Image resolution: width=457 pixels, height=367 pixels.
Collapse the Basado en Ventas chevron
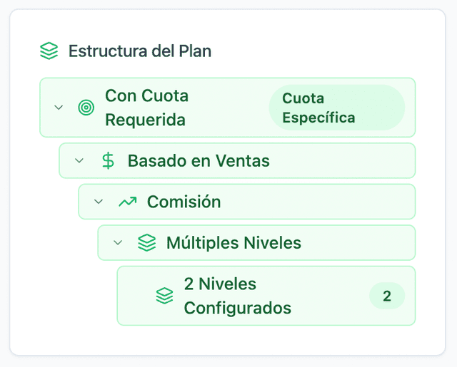(x=79, y=161)
